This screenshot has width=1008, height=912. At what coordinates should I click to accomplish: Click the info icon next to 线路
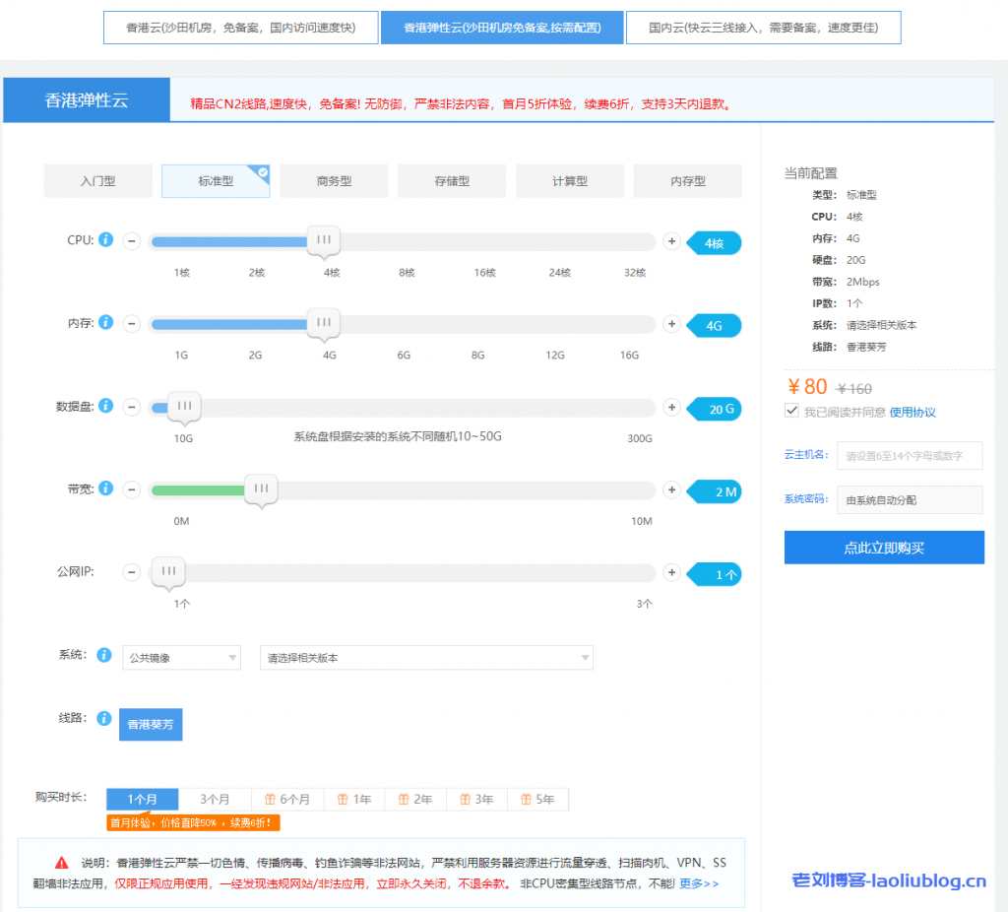(x=104, y=718)
